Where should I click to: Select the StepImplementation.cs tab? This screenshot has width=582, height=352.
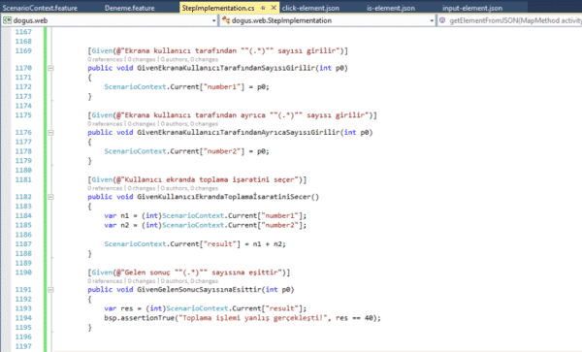pyautogui.click(x=218, y=8)
